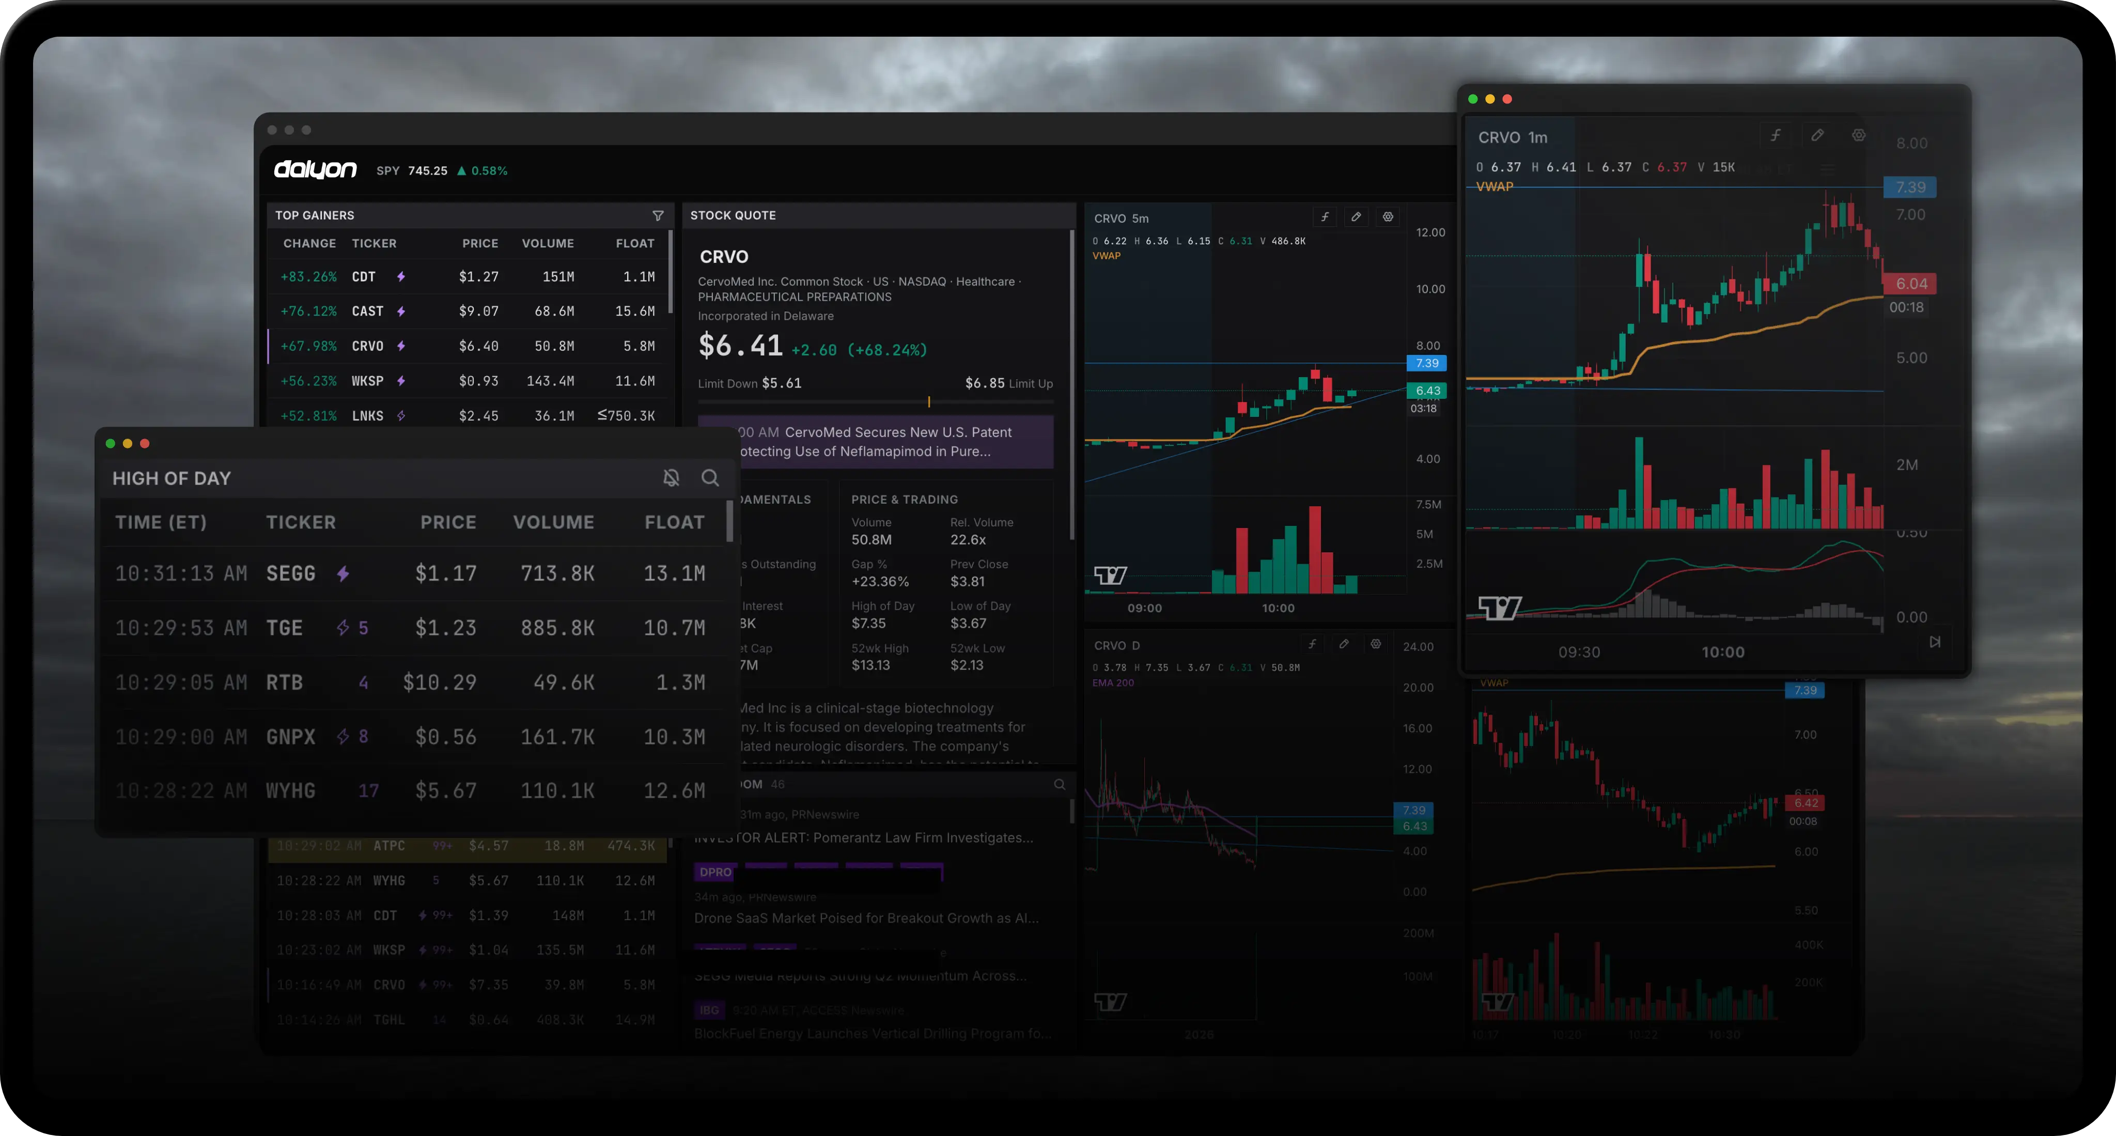Image resolution: width=2116 pixels, height=1136 pixels.
Task: Click the lightning icon in TGE row
Action: click(x=344, y=628)
